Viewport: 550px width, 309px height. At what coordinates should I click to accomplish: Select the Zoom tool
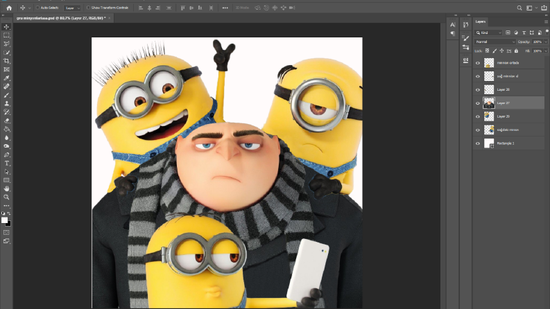(6, 197)
